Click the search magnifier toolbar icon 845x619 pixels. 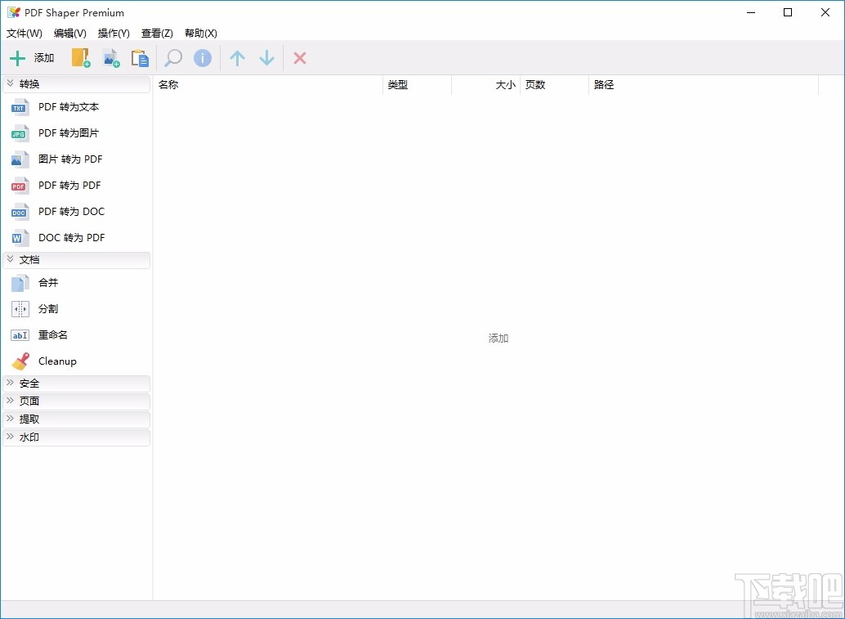pyautogui.click(x=172, y=58)
